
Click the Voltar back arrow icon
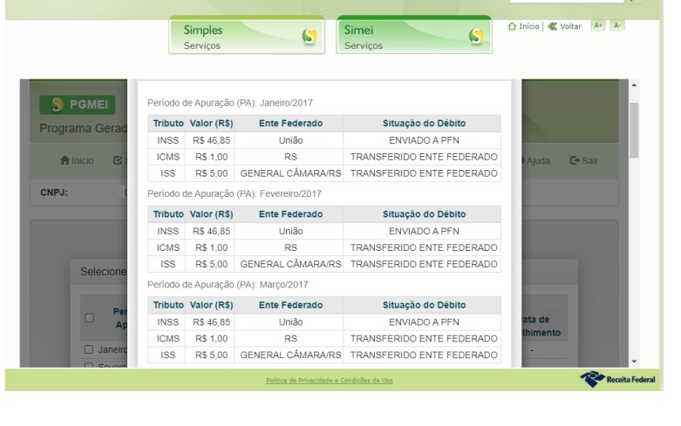click(x=552, y=26)
